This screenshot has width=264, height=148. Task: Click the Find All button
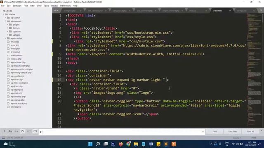pyautogui.click(x=250, y=132)
